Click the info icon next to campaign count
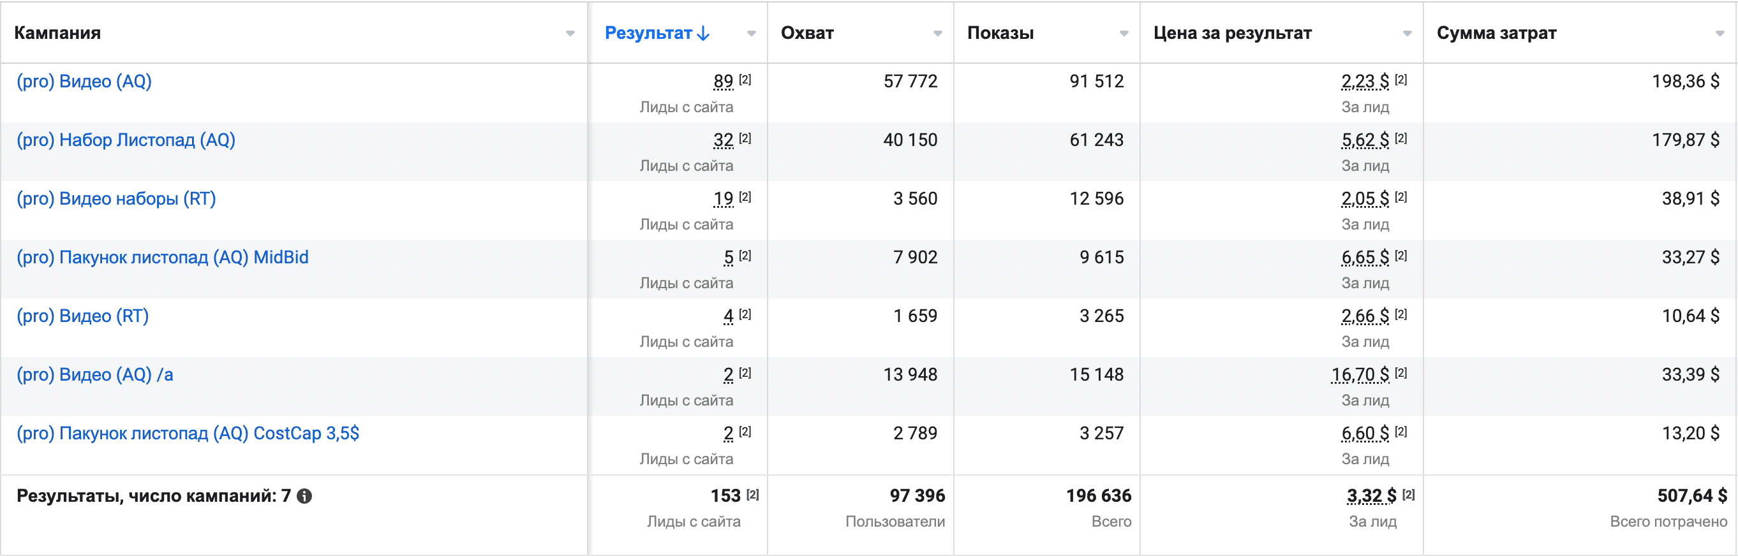 304,496
